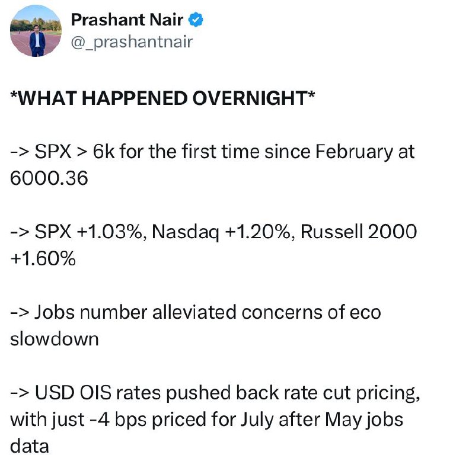Open the Prashant Nair display name
This screenshot has height=474, width=453.
(127, 20)
